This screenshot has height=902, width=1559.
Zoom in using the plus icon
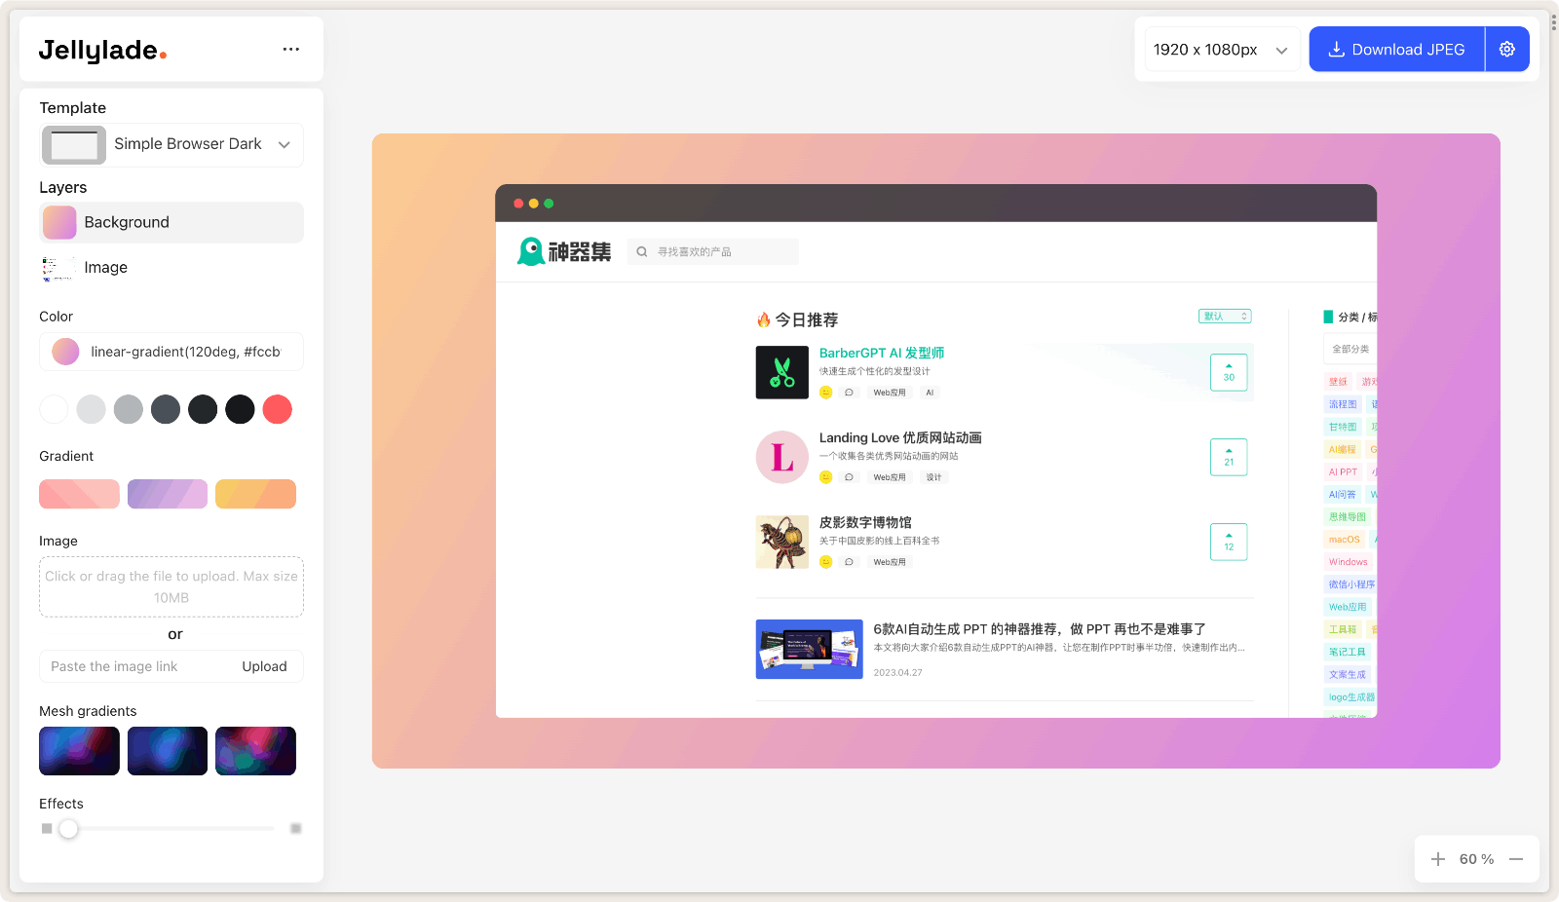pos(1436,858)
